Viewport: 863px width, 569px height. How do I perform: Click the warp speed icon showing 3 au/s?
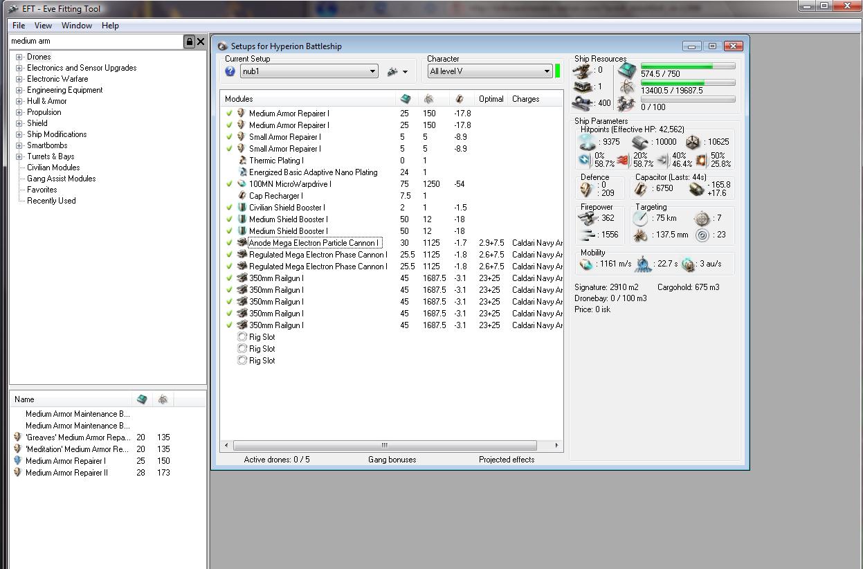click(688, 264)
